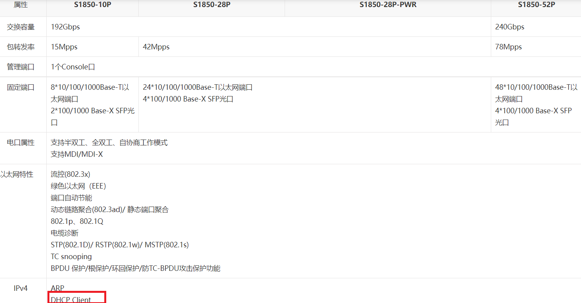Screen dimensions: 581x303
Task: Click the S1850-28P column header
Action: (211, 5)
